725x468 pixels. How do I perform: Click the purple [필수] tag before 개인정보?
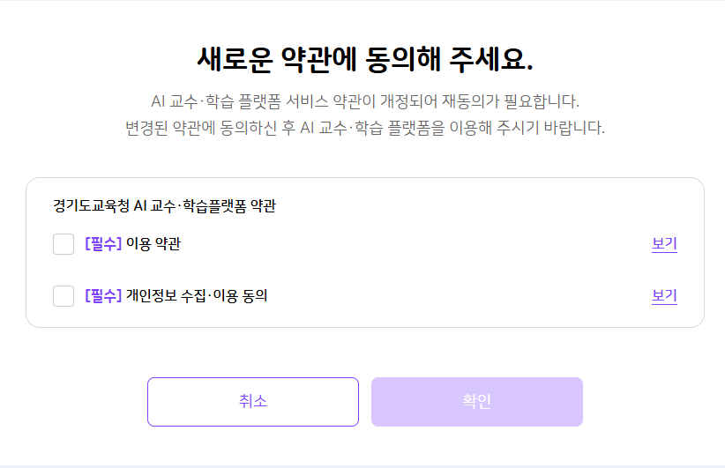point(103,295)
